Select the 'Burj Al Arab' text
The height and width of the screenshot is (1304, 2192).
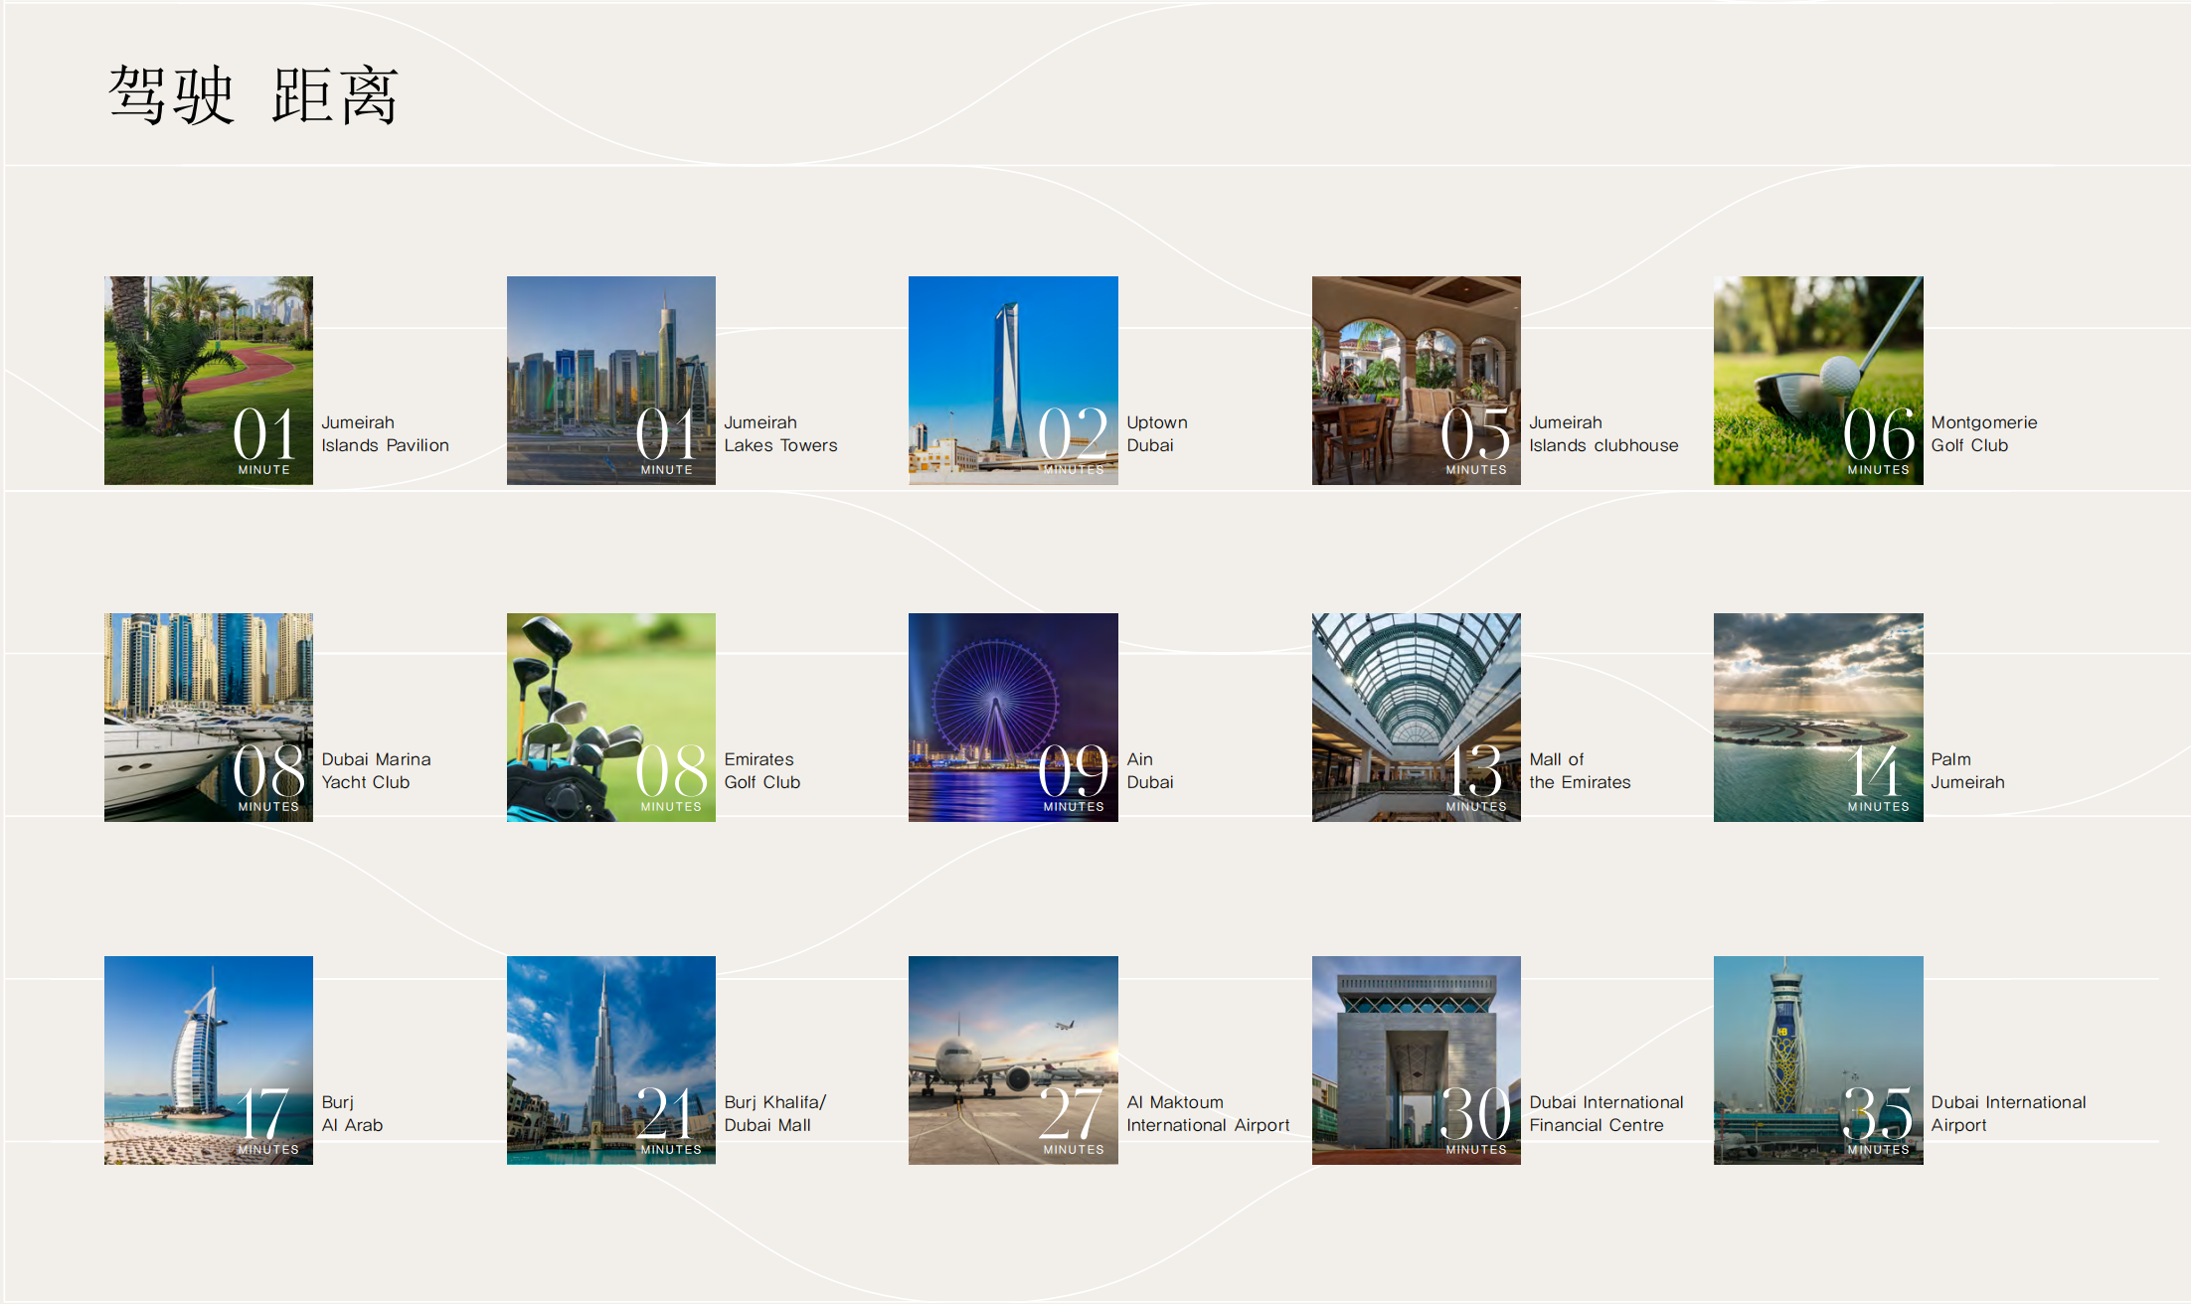click(x=352, y=1114)
